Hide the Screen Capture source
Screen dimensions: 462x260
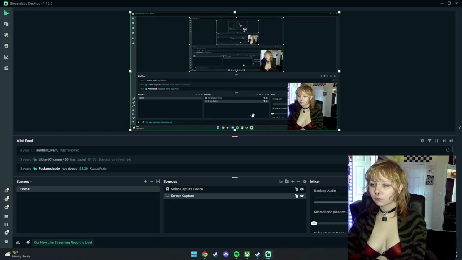click(302, 196)
